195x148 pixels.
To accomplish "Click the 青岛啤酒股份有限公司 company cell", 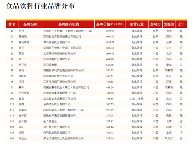I will tap(57, 42).
